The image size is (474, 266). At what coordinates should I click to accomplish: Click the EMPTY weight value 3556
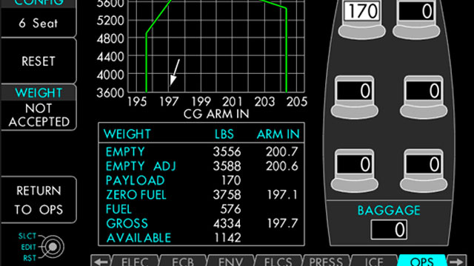pyautogui.click(x=227, y=151)
